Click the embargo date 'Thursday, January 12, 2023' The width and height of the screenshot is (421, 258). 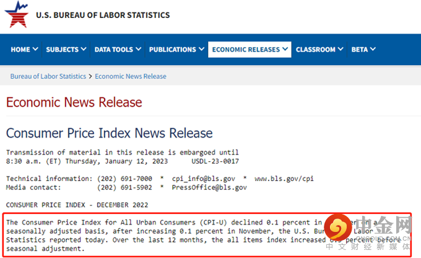point(116,161)
